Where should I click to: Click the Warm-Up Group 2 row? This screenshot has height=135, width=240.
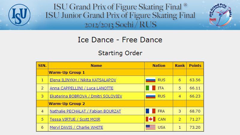point(120,103)
